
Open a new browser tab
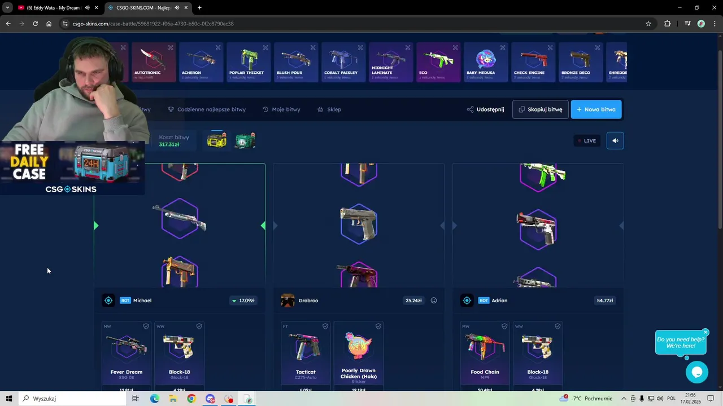click(x=199, y=8)
